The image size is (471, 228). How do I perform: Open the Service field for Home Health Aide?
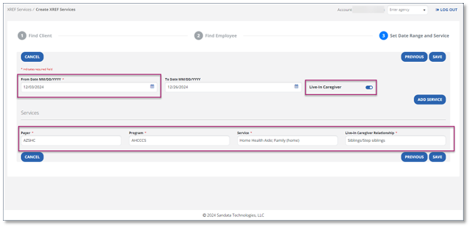(x=287, y=140)
